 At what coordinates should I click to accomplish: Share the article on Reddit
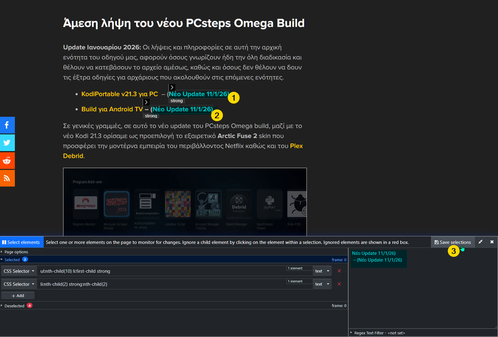coord(7,160)
